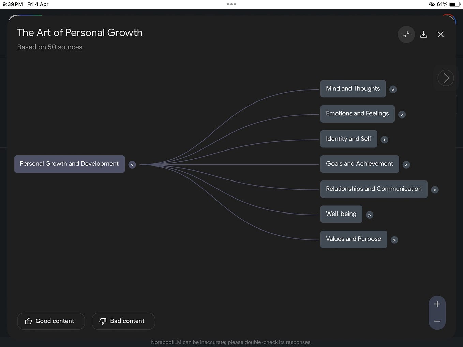Click the fit-to-screen icon in the toolbar

(x=406, y=34)
